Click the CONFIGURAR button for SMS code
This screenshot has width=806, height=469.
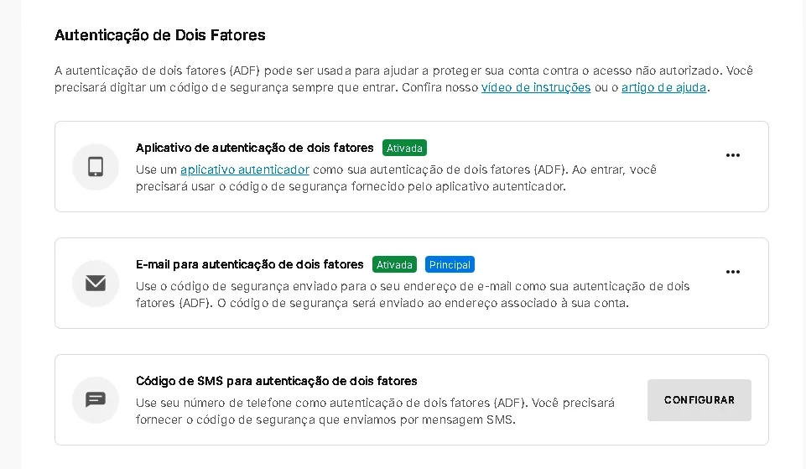[x=699, y=400]
